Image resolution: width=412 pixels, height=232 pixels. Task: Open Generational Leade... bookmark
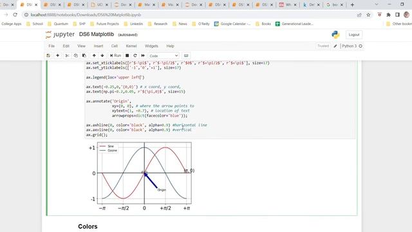[x=294, y=24]
